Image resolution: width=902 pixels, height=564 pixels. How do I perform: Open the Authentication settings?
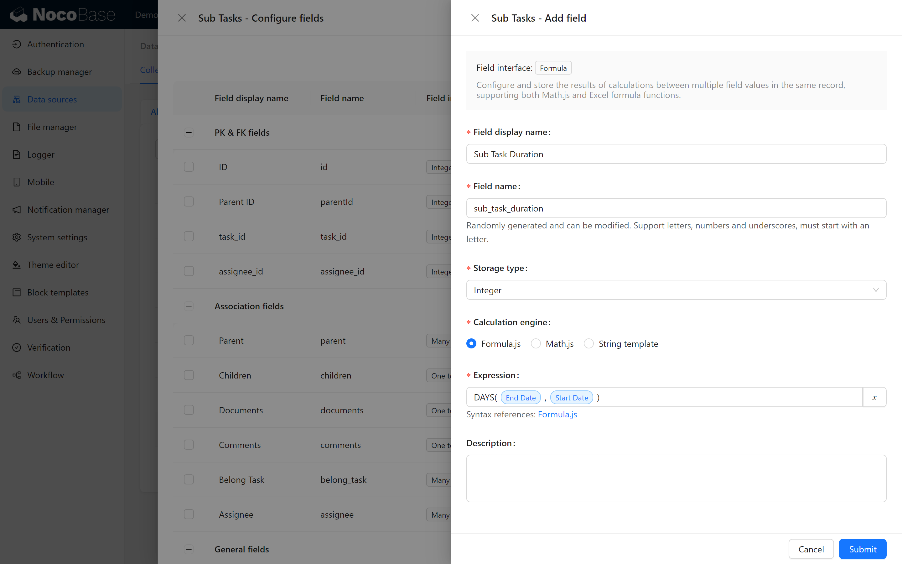(x=56, y=44)
